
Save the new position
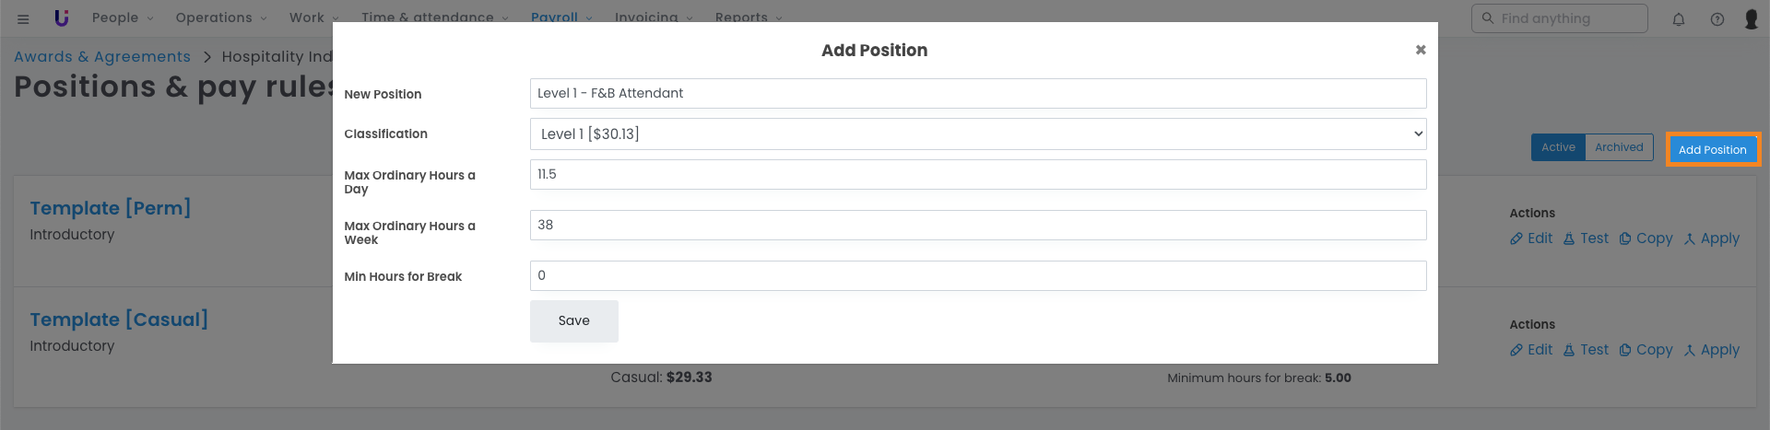[x=573, y=321]
